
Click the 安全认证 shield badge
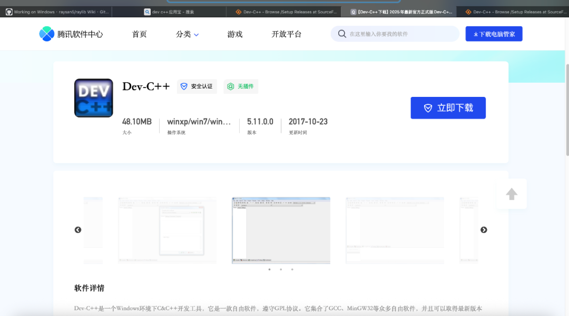point(197,86)
